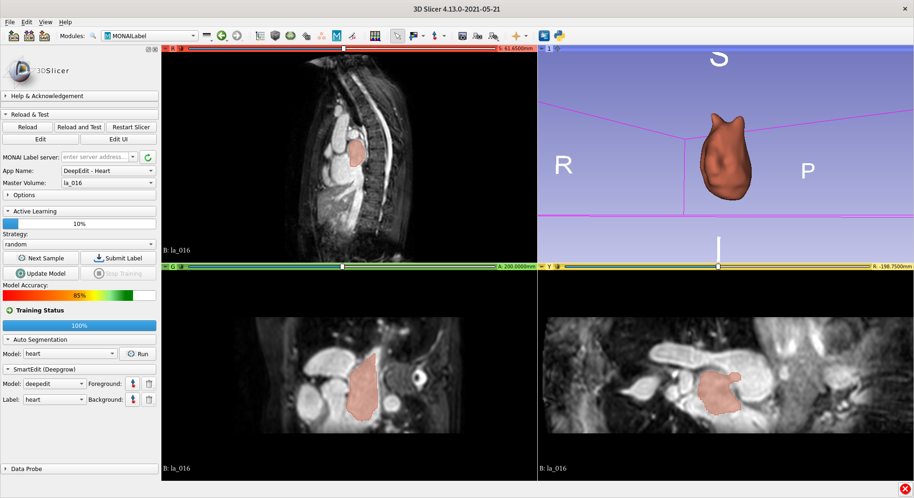Open the File menu
Screen dimensions: 914x498
tap(10, 22)
